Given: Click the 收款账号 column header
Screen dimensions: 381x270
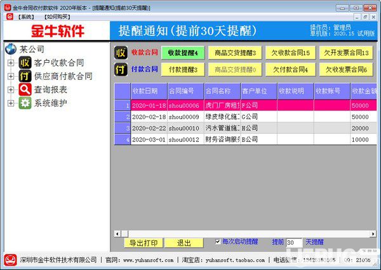Looking at the screenshot, I should pos(332,91).
